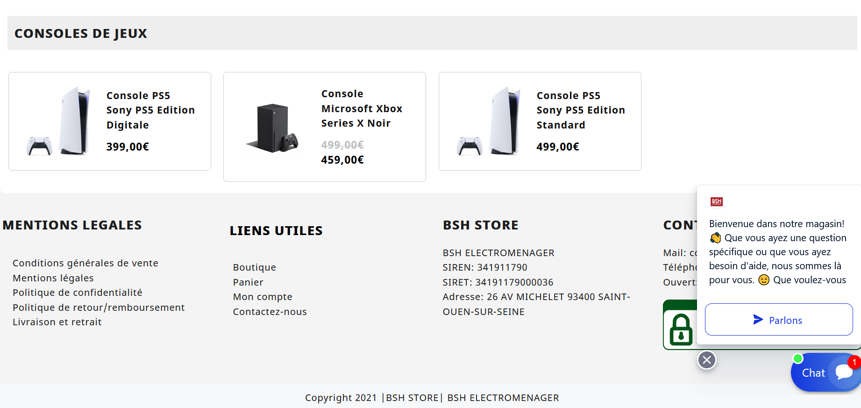Click the BSH logo in chat popup
861x408 pixels.
coord(716,201)
